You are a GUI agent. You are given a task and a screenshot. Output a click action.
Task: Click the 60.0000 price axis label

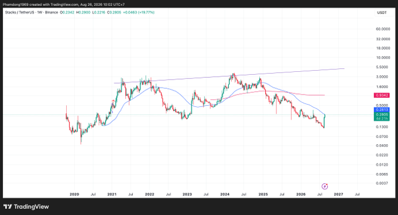click(x=383, y=29)
